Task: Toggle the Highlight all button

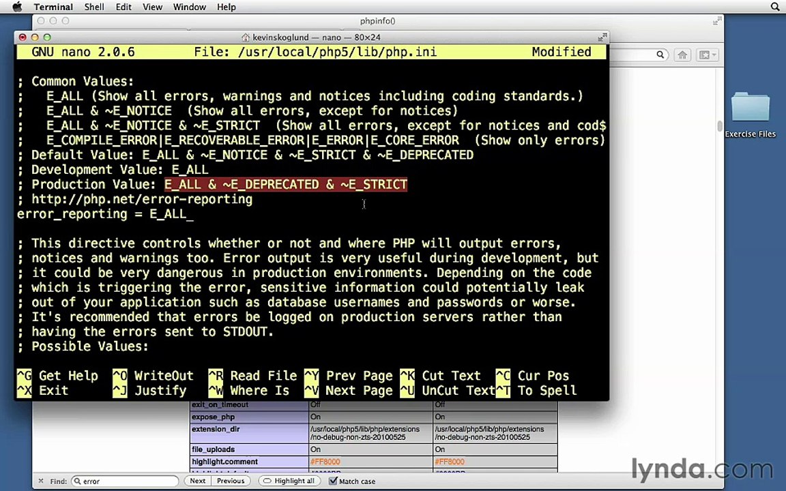Action: (x=290, y=481)
